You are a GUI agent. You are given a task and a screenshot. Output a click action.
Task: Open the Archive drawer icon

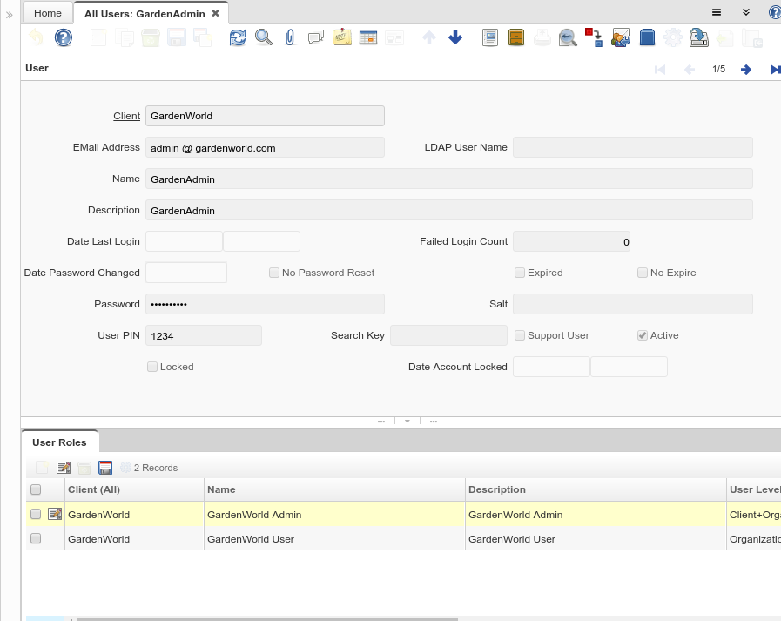pos(516,37)
